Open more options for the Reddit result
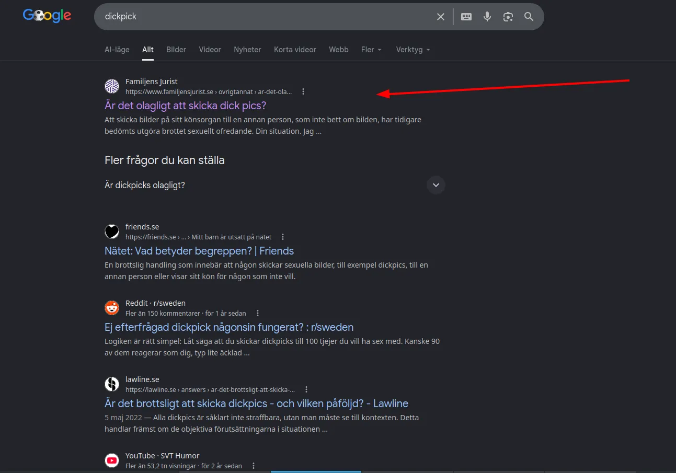Screen dimensions: 676x473 click(257, 313)
